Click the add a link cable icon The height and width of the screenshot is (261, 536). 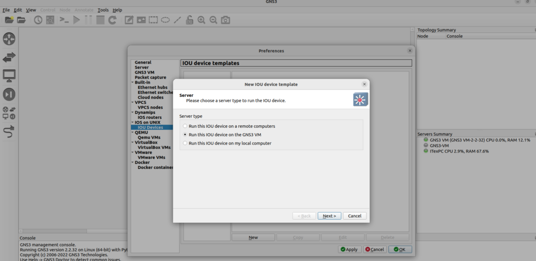click(x=9, y=132)
